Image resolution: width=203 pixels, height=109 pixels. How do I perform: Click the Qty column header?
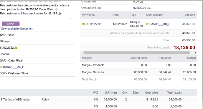tap(125, 93)
